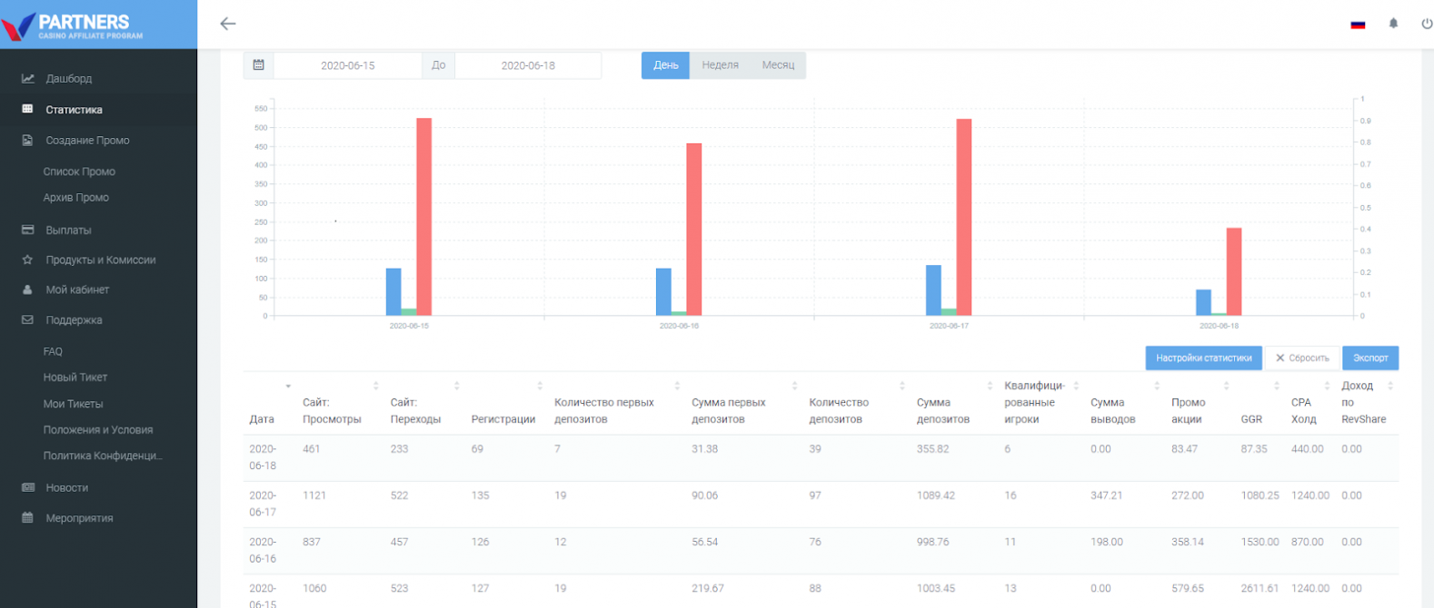The image size is (1434, 608).
Task: Click the blue bar for 2020-06-17
Action: (933, 290)
